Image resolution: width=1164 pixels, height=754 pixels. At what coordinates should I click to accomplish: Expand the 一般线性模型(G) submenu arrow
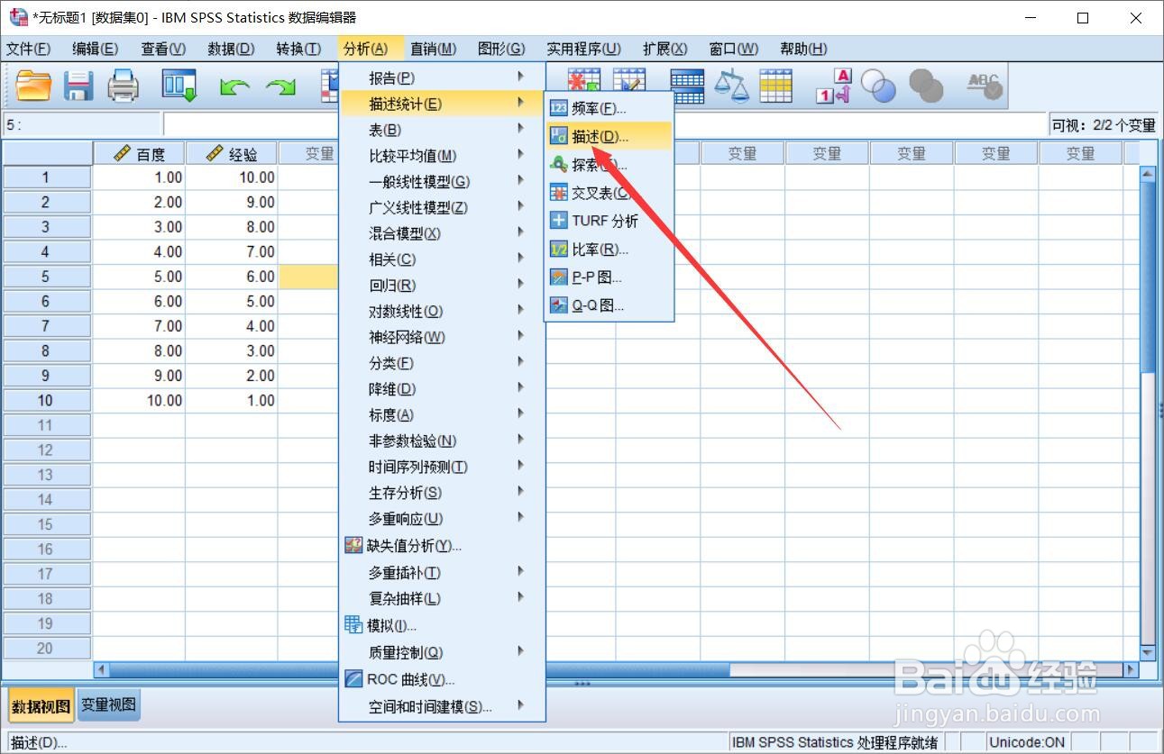[521, 181]
